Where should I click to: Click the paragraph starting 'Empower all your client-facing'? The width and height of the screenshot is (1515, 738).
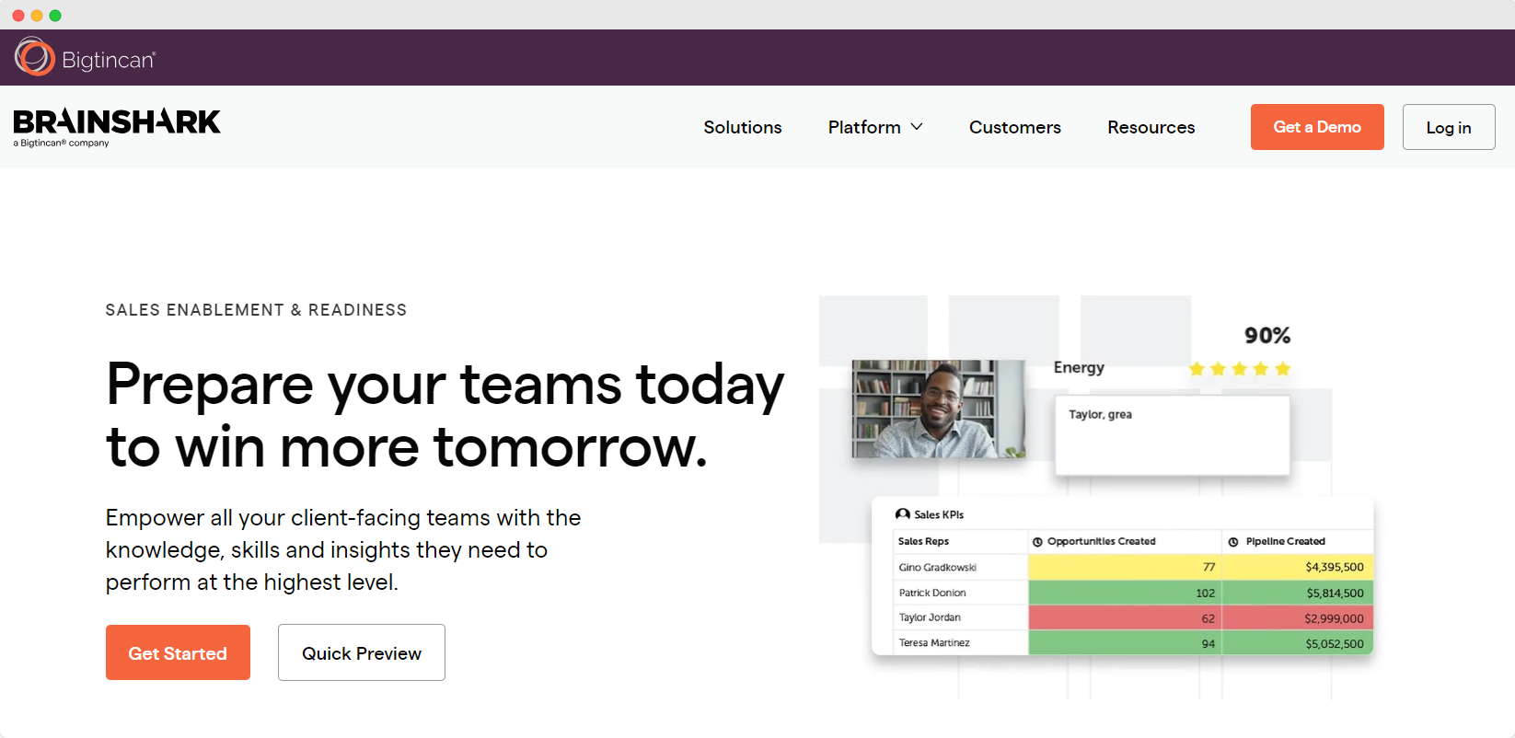(x=343, y=549)
